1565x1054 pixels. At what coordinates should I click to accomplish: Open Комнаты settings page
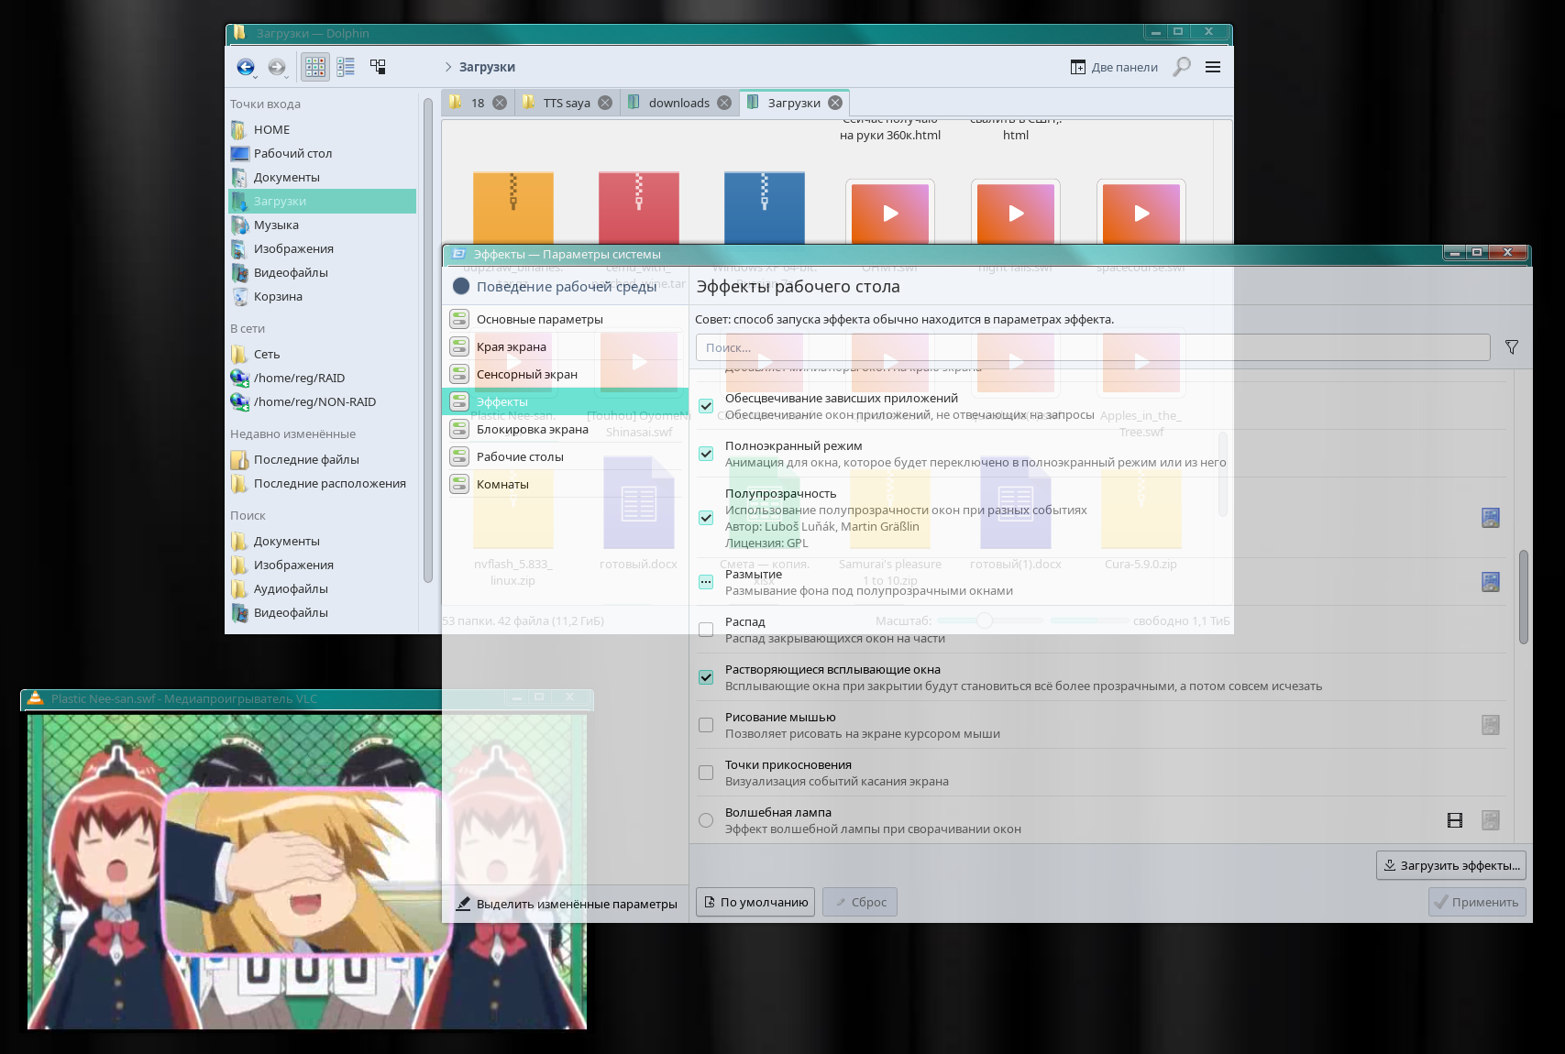tap(566, 484)
